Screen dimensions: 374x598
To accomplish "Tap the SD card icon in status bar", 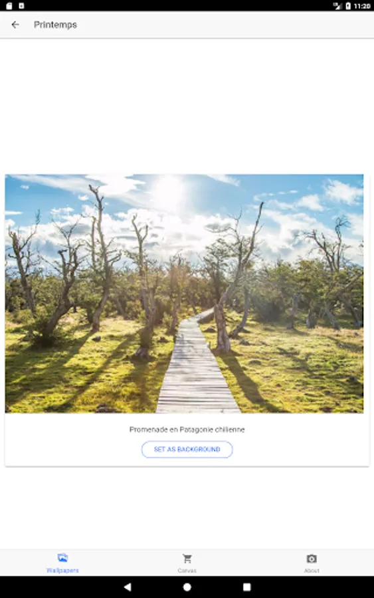I will (x=9, y=6).
